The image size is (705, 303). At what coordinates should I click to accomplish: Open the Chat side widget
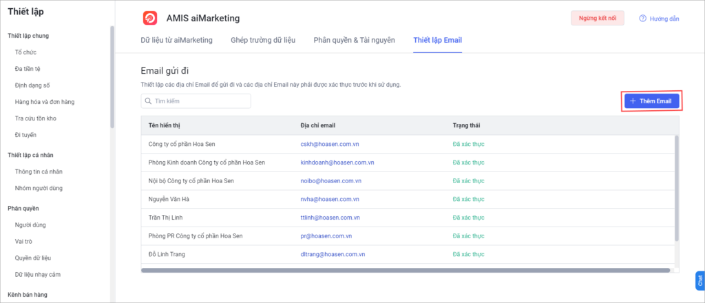click(x=700, y=281)
